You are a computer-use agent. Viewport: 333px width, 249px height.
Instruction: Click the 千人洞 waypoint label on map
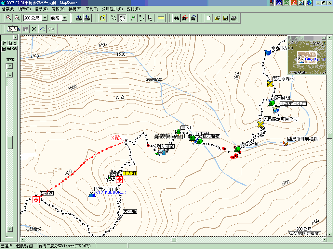click(x=130, y=173)
